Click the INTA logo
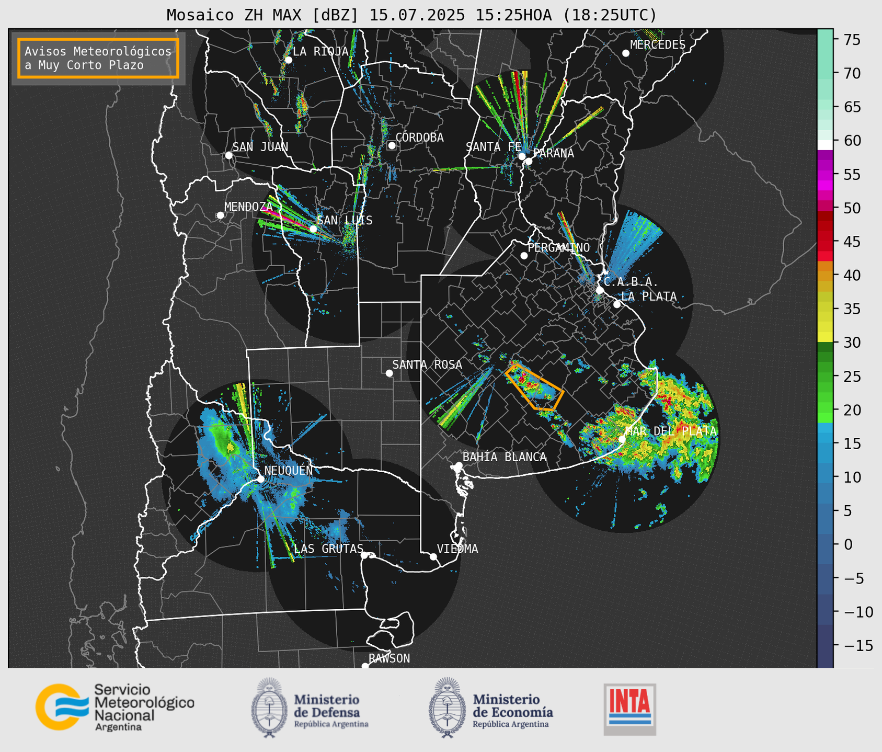The image size is (882, 752). tap(629, 709)
